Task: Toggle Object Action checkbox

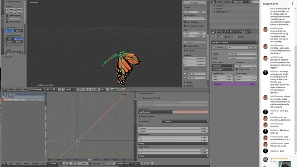Action: 237,69
